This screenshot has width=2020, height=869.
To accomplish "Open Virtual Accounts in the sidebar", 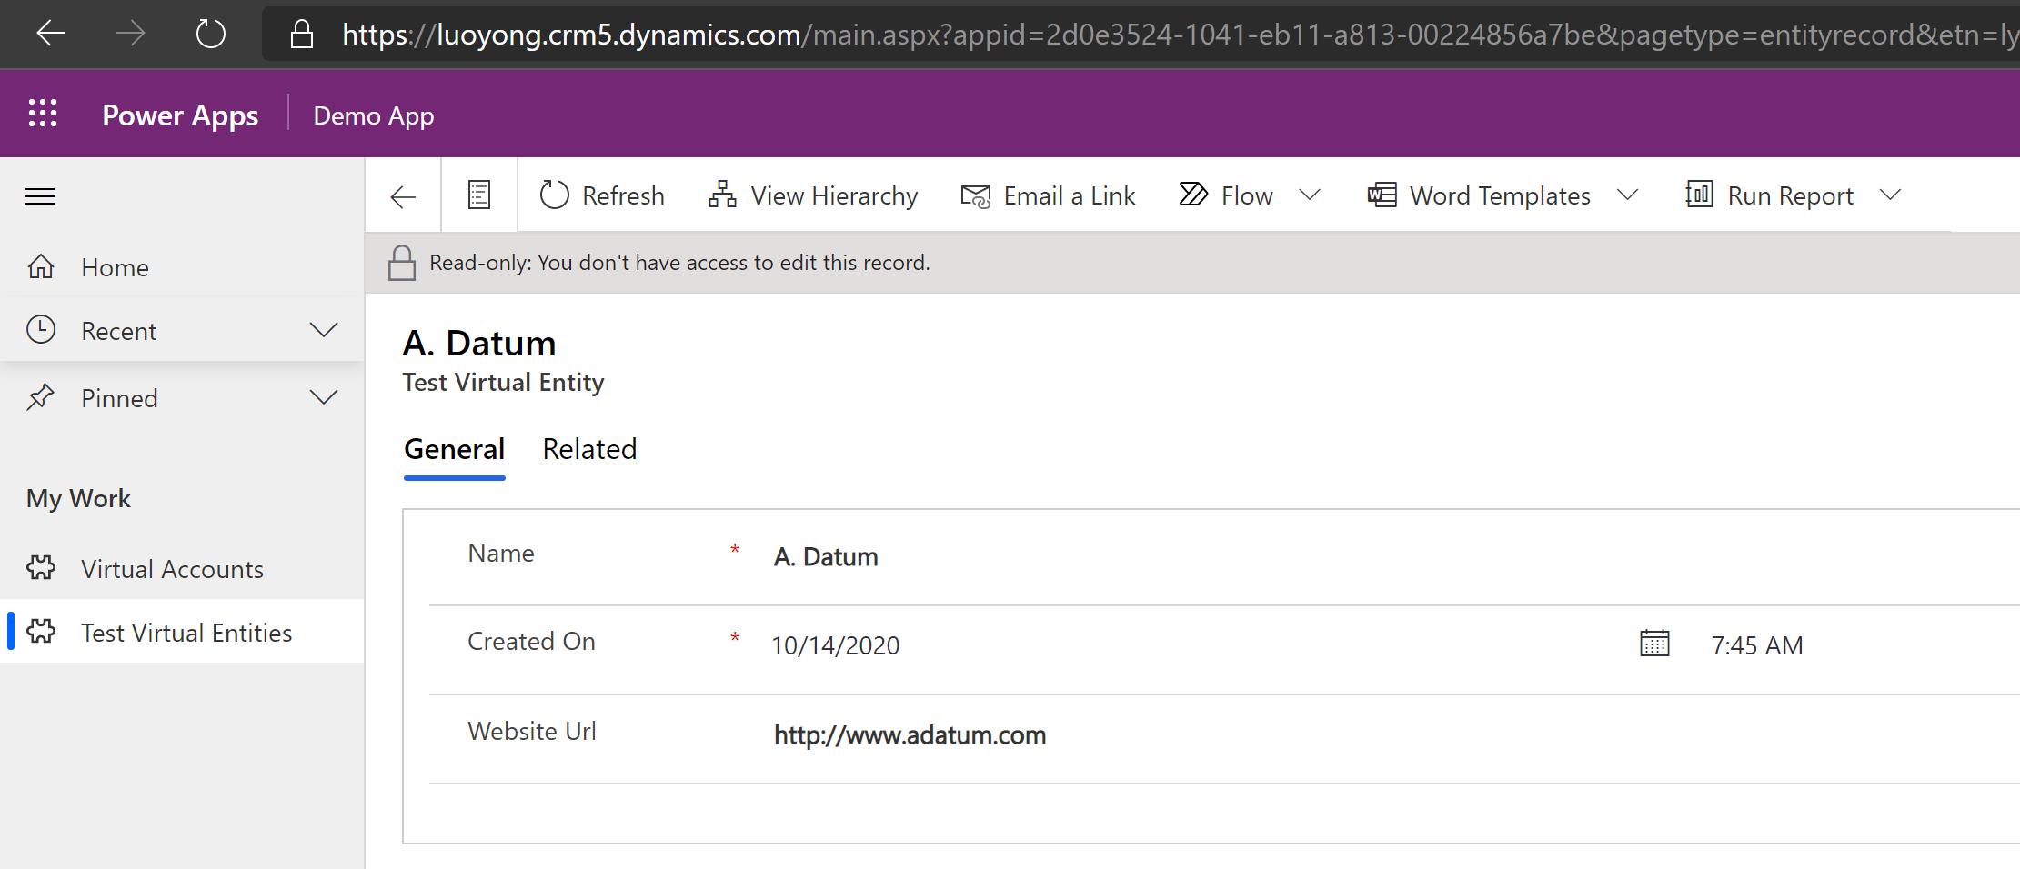I will [182, 569].
